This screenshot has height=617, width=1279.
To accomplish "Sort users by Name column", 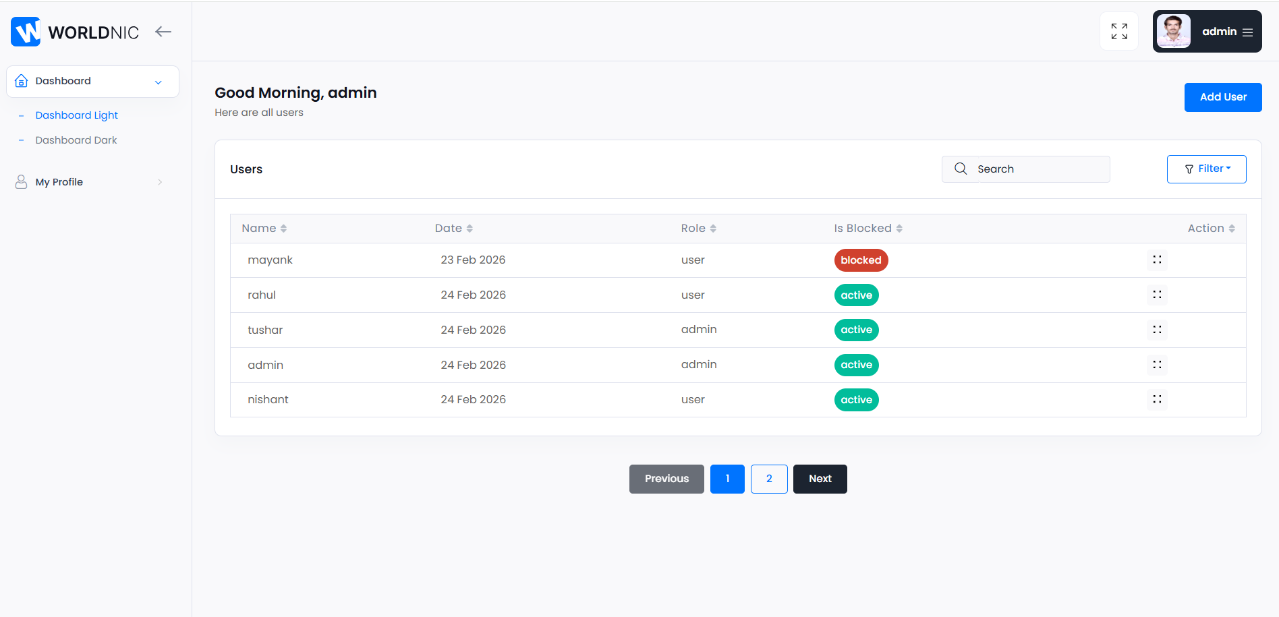I will [264, 229].
